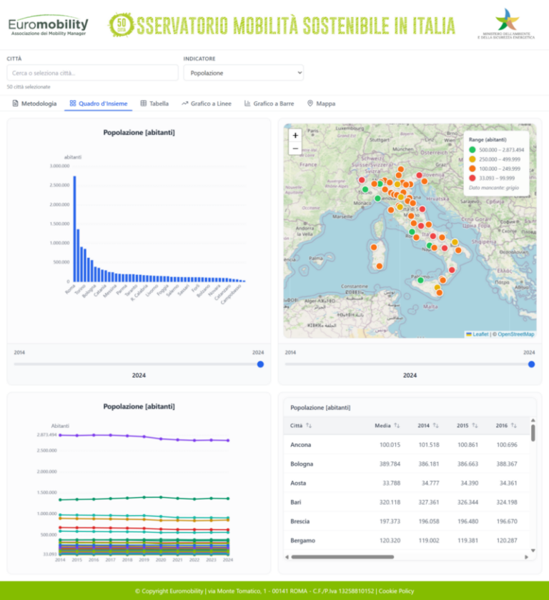Click the Bari city cell
This screenshot has height=600, width=549.
tap(295, 502)
